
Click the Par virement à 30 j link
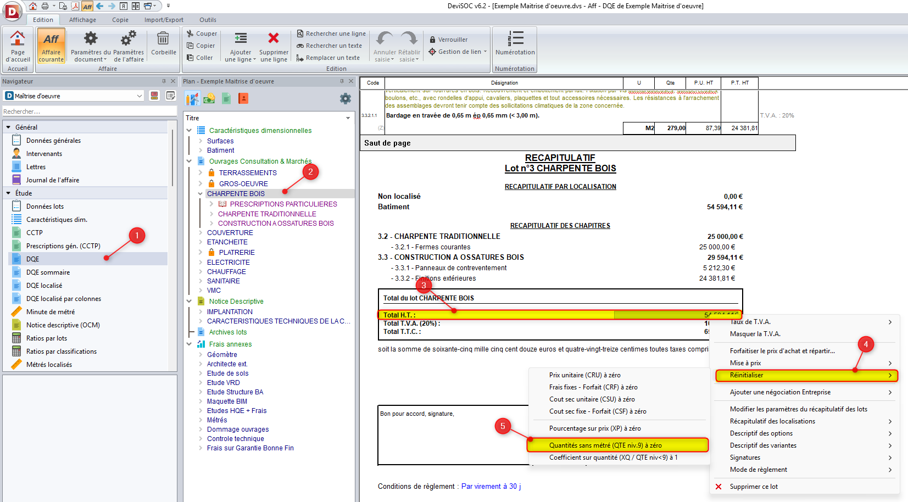click(x=491, y=487)
